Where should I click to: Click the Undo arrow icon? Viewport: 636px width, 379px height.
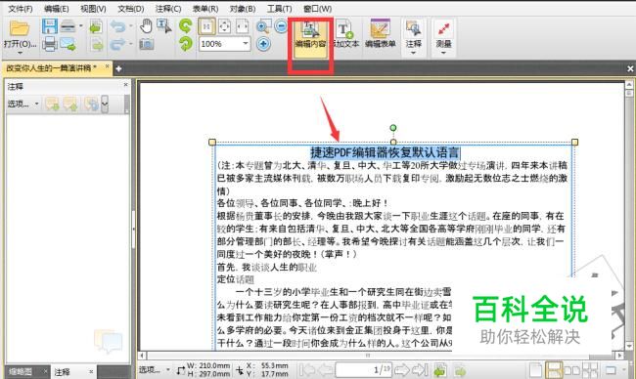point(118,26)
